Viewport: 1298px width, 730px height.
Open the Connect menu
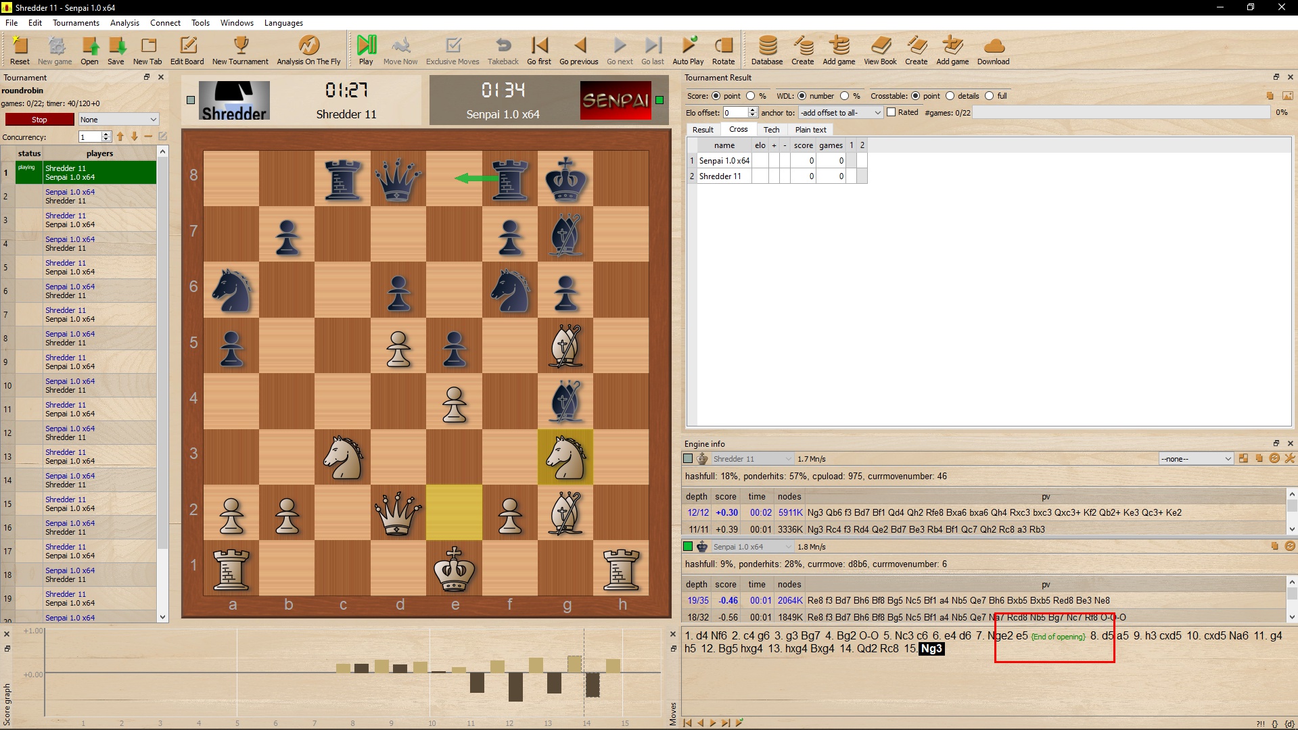(165, 23)
